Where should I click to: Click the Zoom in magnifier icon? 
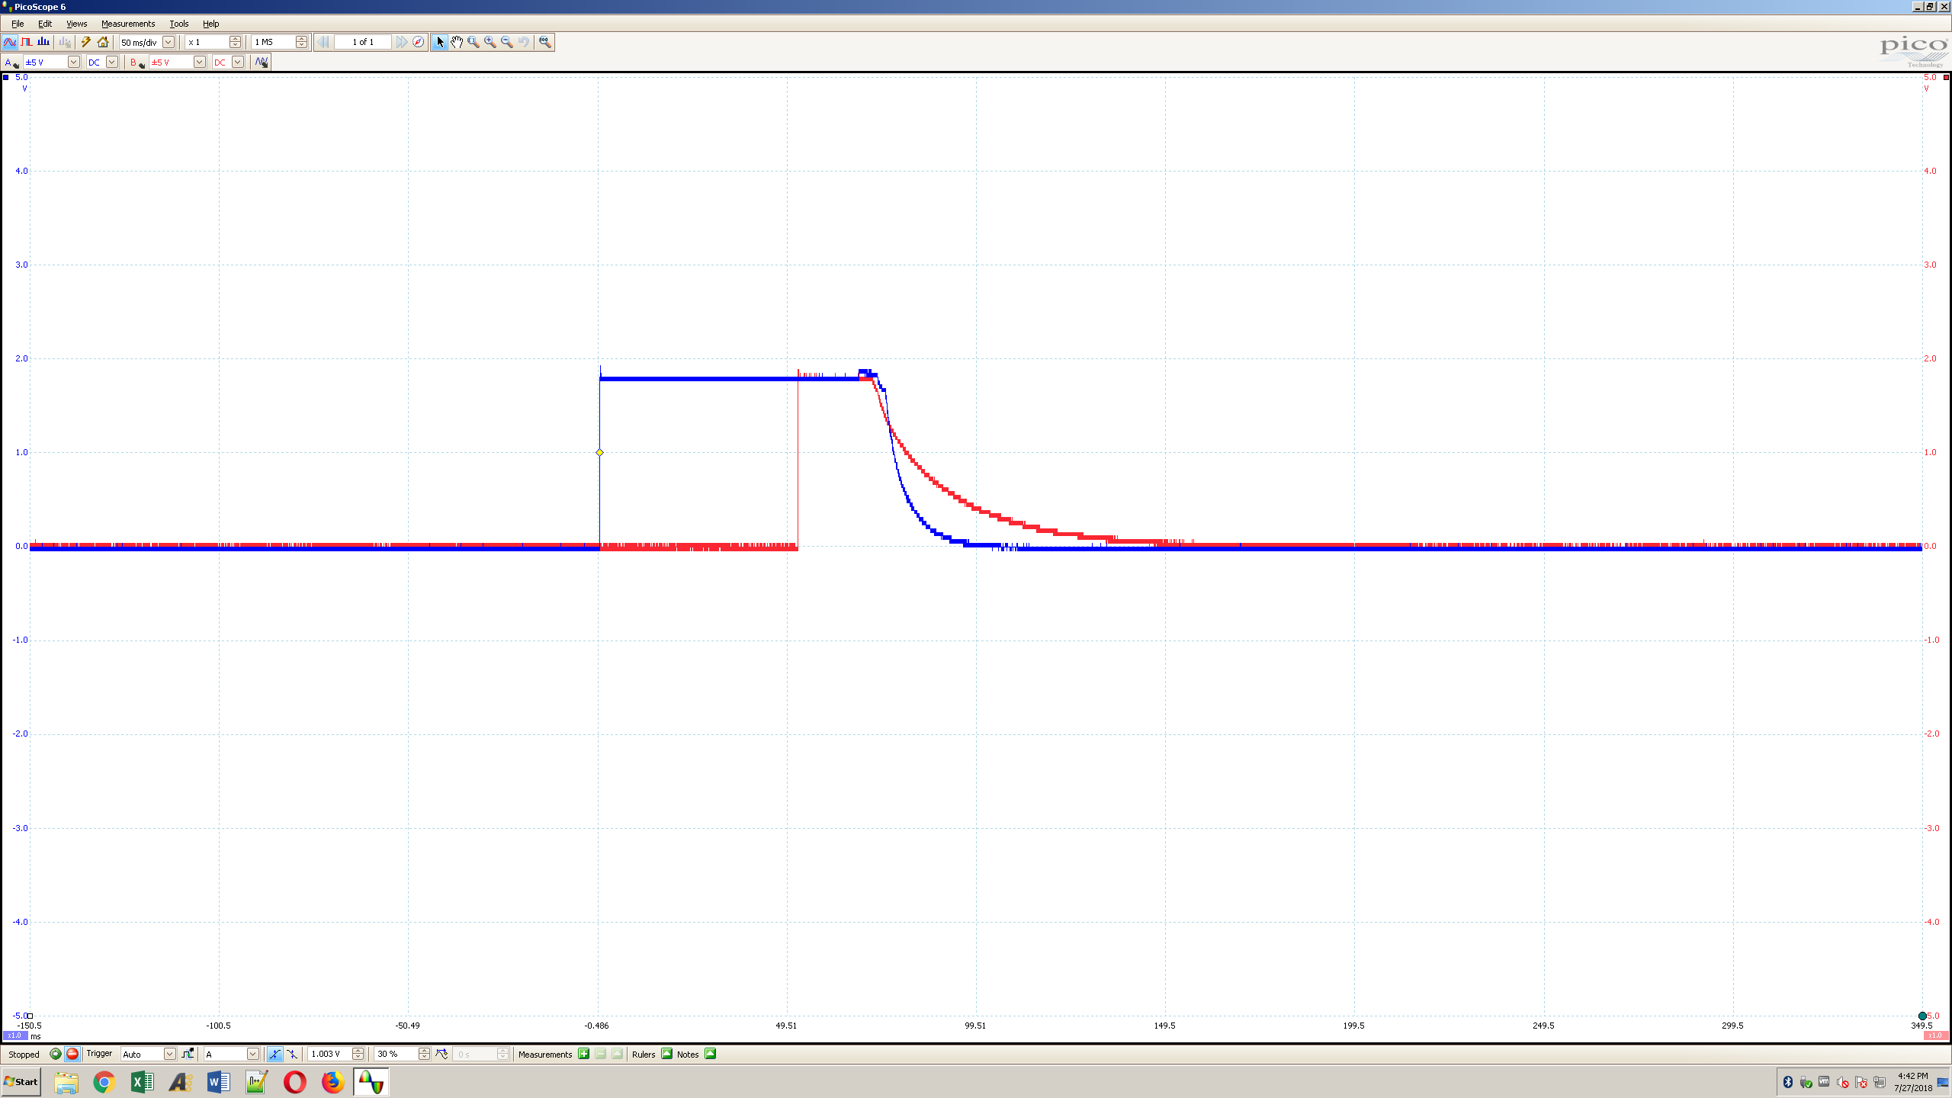tap(490, 42)
